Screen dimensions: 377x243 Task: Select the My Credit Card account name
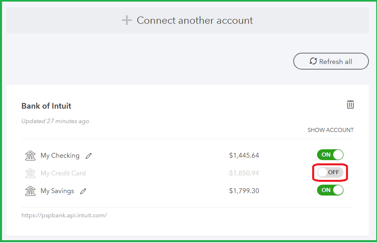click(63, 173)
